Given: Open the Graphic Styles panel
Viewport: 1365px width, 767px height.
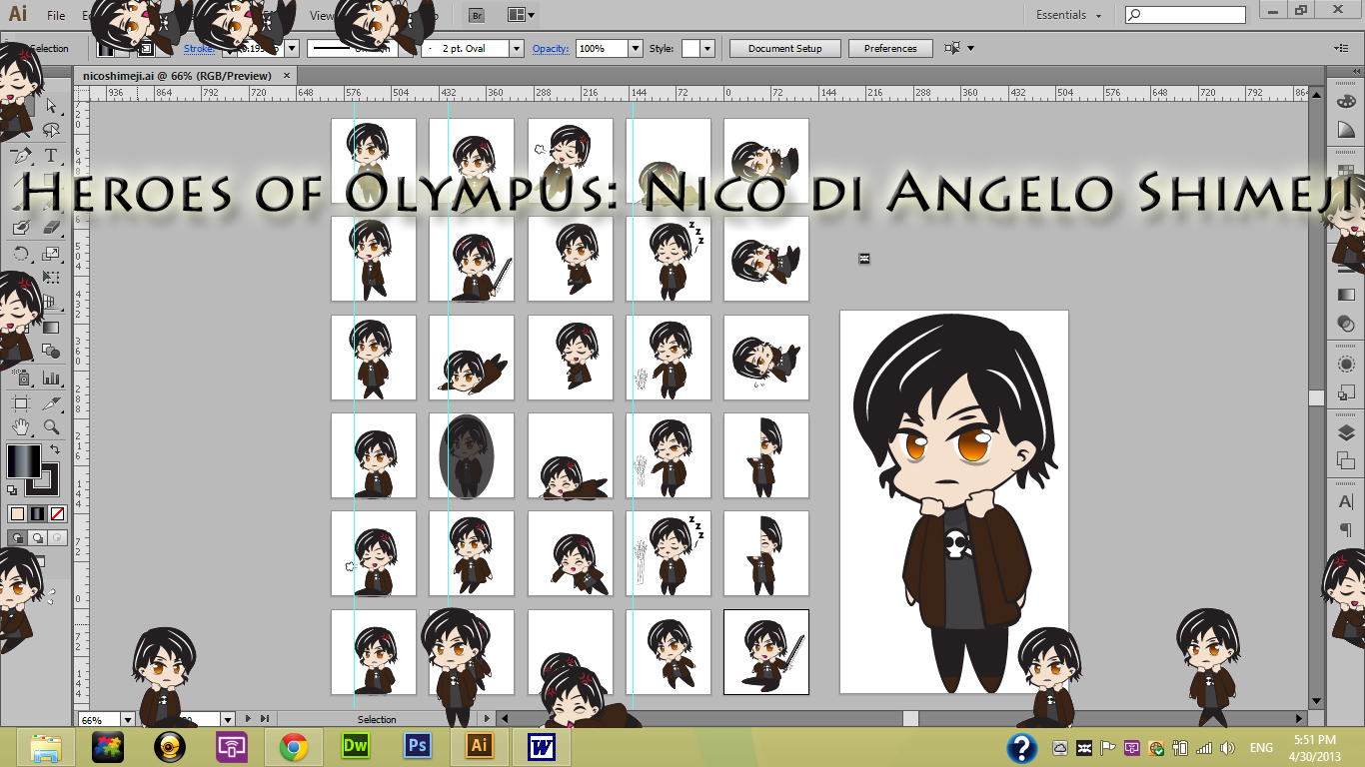Looking at the screenshot, I should pos(1346,393).
